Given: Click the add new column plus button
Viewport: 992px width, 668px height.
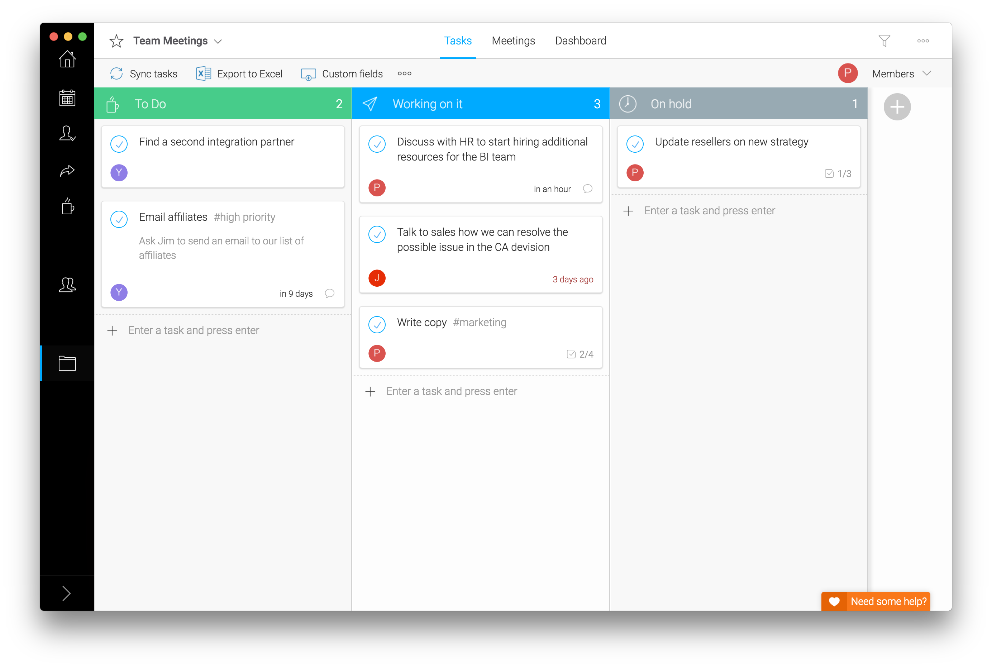Looking at the screenshot, I should (897, 107).
